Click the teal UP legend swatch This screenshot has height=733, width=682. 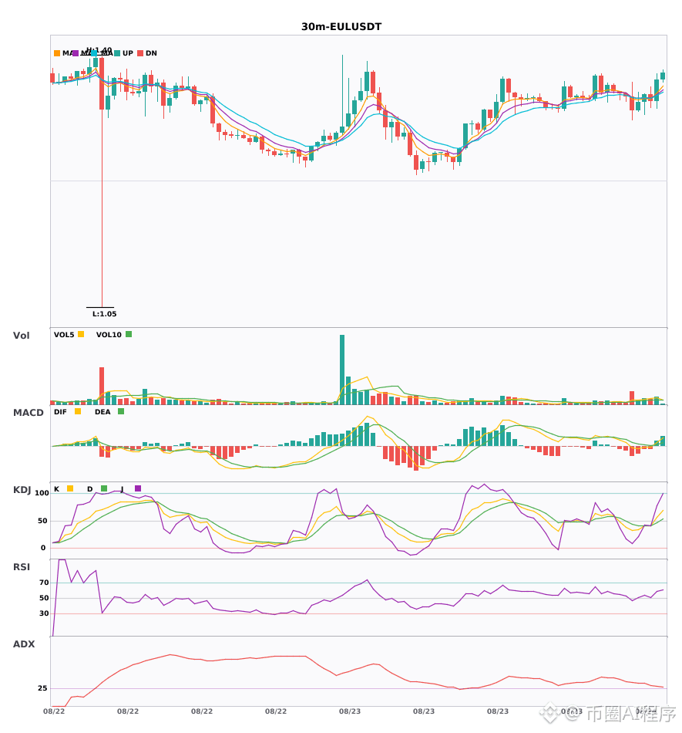click(x=117, y=53)
